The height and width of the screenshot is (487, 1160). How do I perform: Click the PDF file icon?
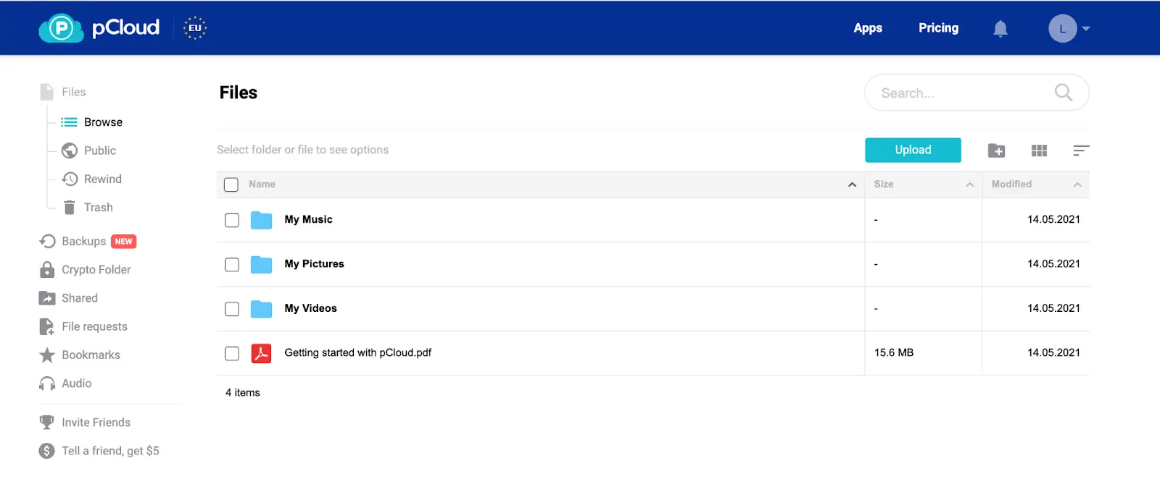click(x=261, y=353)
